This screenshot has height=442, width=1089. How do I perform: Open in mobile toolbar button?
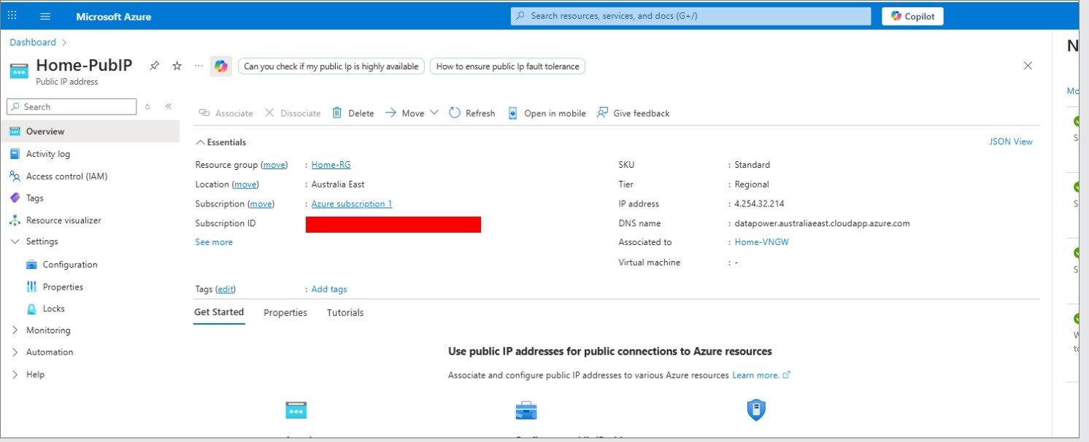pos(547,113)
